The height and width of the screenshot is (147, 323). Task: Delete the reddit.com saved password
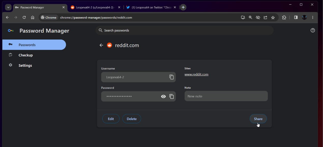(132, 119)
